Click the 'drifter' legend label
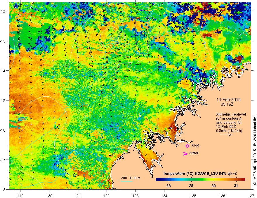Image resolution: width=257 pixels, height=198 pixels. (x=194, y=153)
